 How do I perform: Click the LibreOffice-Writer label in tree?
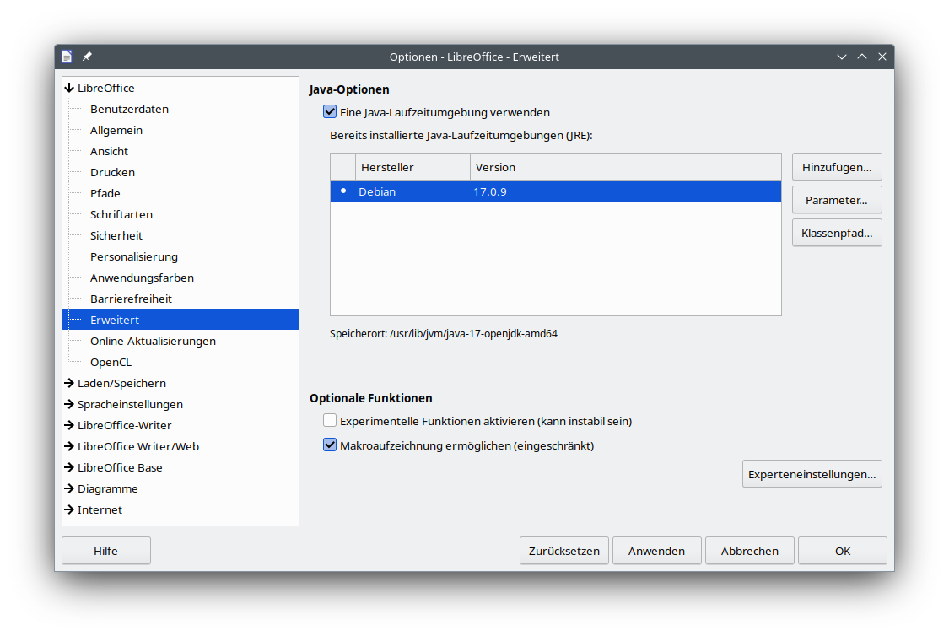(125, 425)
